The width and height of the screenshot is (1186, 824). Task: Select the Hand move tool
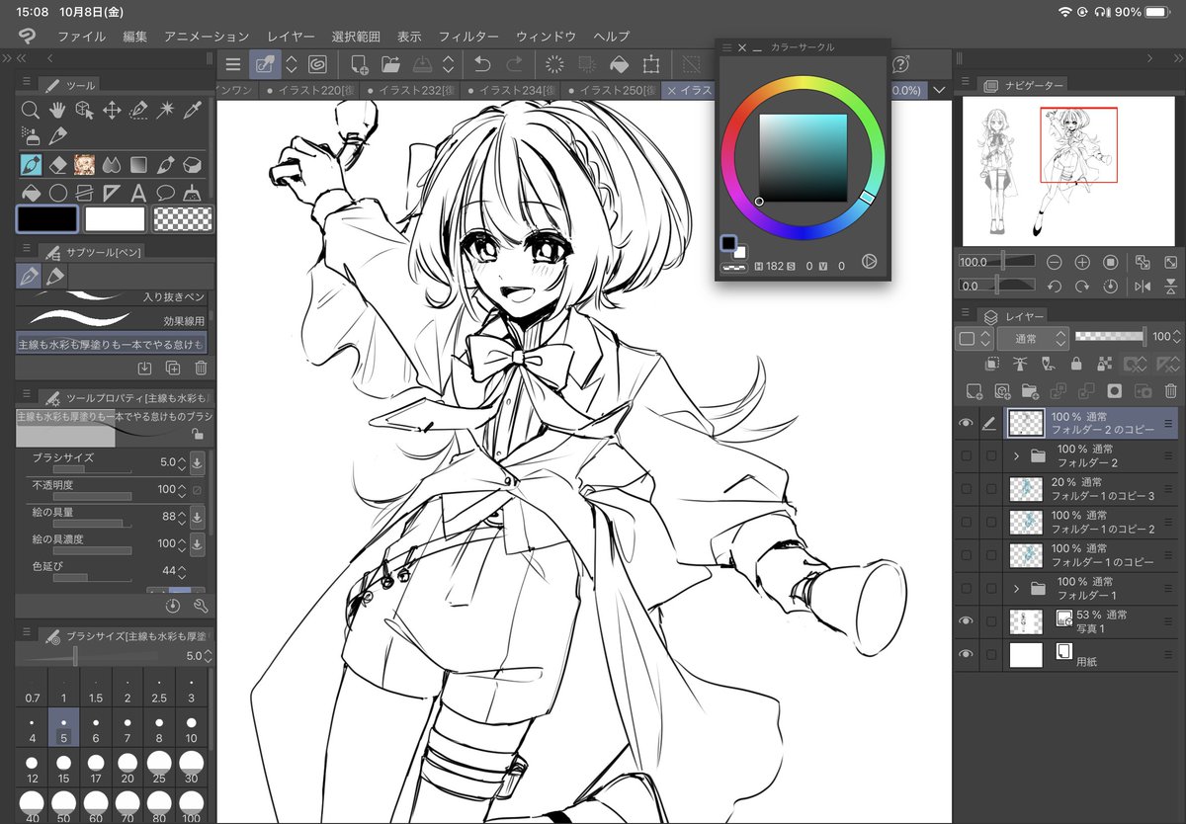(x=57, y=110)
